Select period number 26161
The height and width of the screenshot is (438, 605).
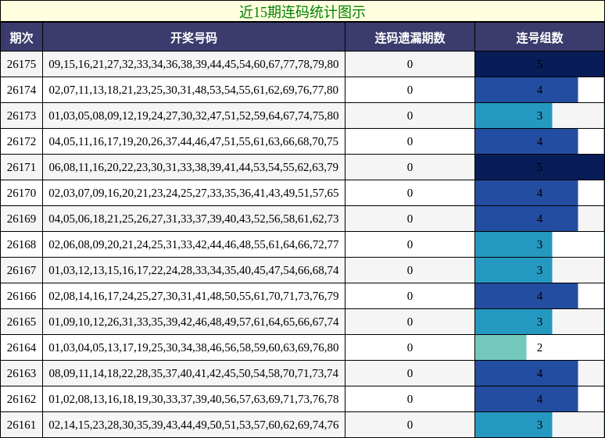(21, 425)
